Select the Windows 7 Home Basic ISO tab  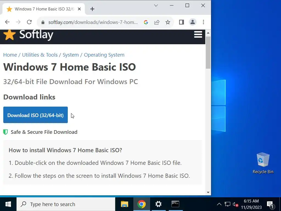pyautogui.click(x=44, y=9)
